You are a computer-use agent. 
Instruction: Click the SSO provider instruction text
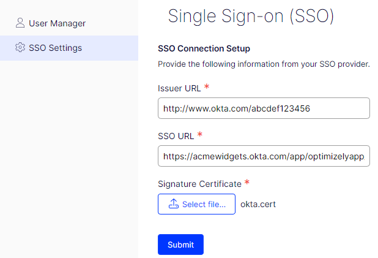tap(264, 64)
